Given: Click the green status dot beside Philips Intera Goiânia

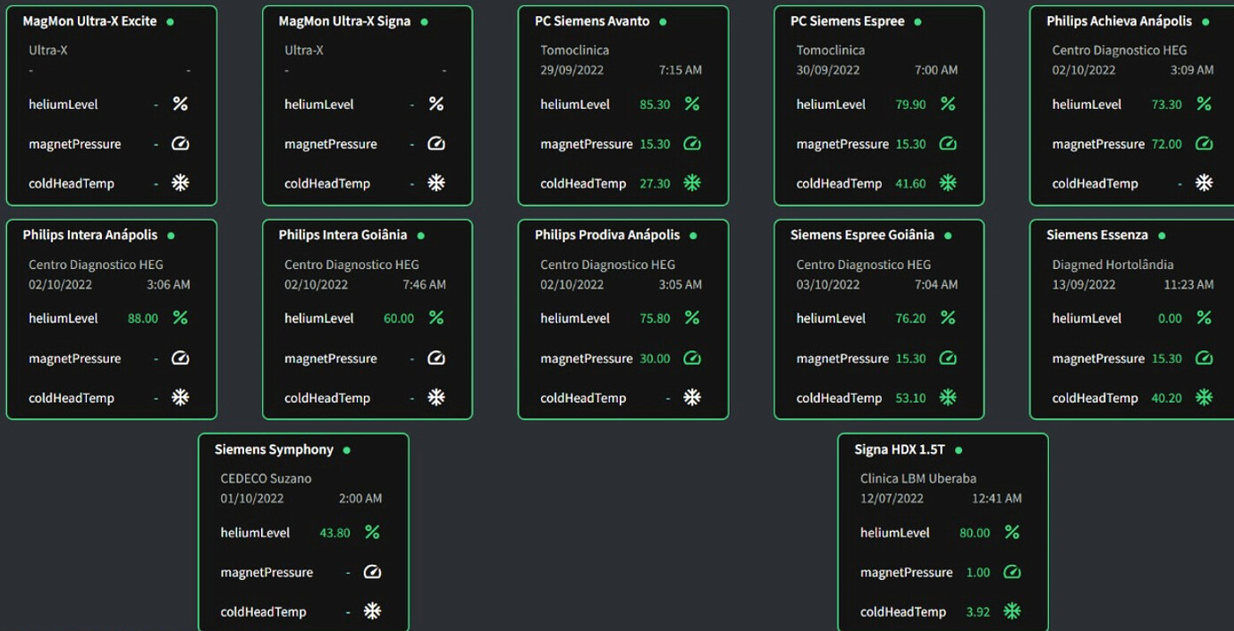Looking at the screenshot, I should [420, 236].
